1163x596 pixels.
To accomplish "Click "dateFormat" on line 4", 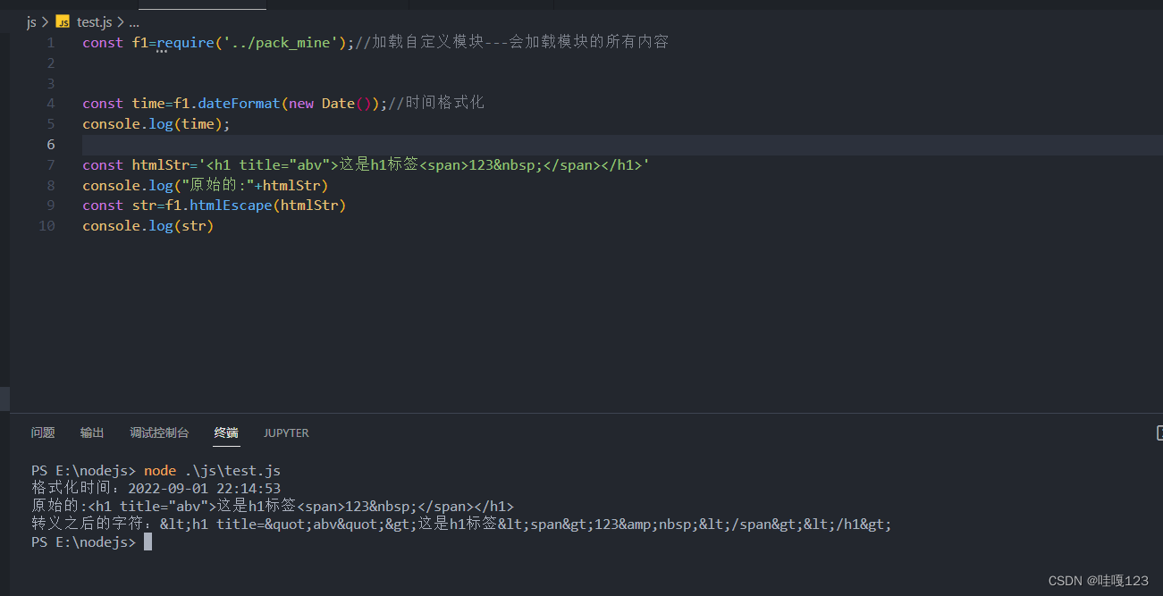I will 240,104.
